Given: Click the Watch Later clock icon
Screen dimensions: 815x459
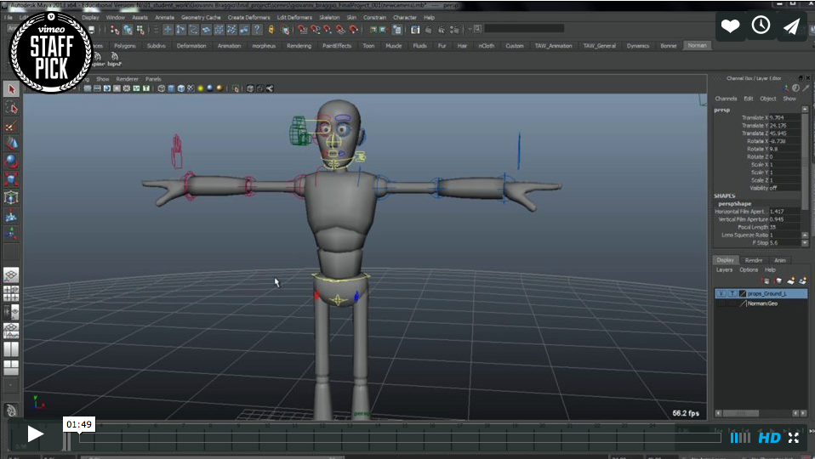Looking at the screenshot, I should [x=761, y=26].
